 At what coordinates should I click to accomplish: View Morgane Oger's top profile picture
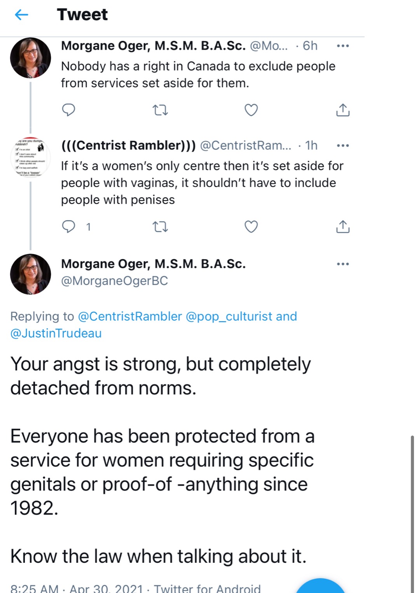[30, 58]
